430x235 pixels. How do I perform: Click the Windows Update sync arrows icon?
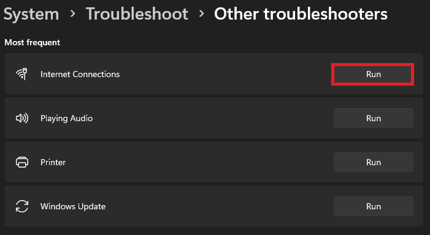22,206
